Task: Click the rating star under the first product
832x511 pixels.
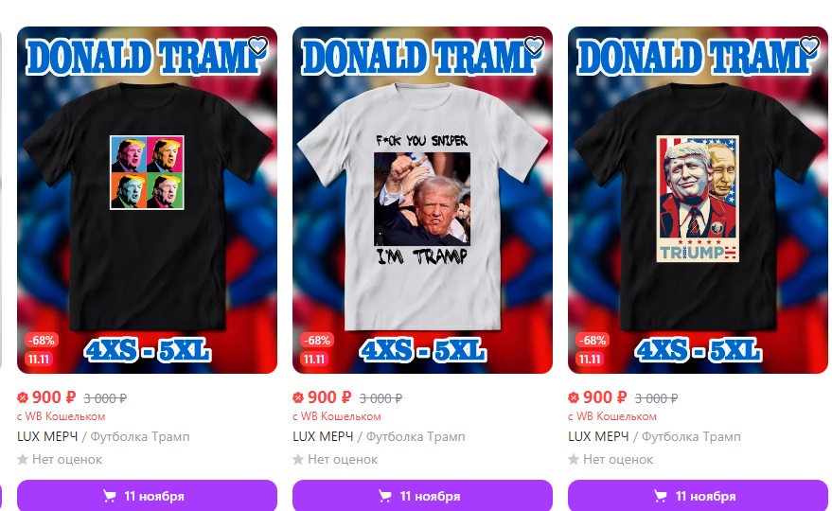Action: (23, 459)
